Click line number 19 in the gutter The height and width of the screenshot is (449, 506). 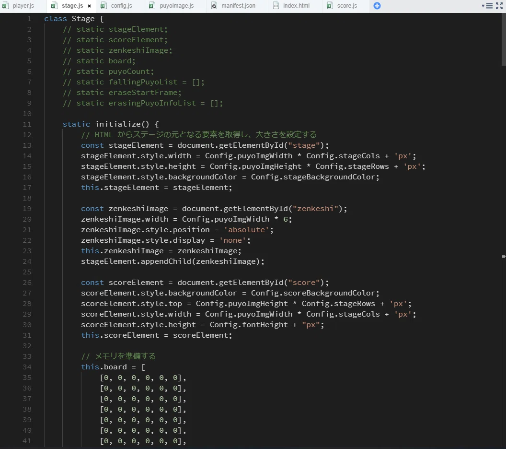pos(27,209)
